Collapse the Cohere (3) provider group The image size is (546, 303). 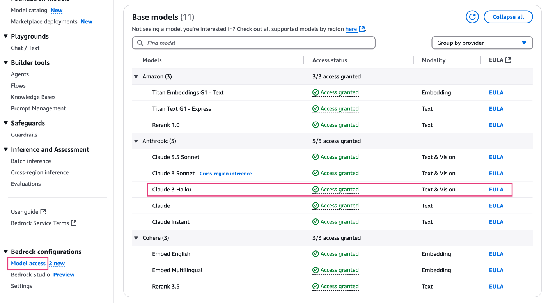(x=136, y=238)
